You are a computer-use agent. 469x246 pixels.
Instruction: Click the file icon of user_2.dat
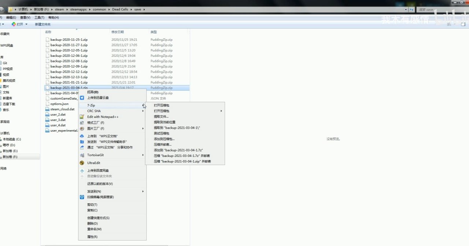(47, 114)
